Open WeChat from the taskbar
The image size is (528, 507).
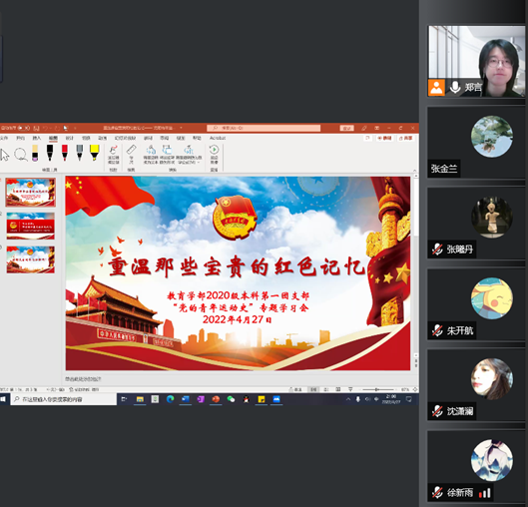click(x=231, y=399)
